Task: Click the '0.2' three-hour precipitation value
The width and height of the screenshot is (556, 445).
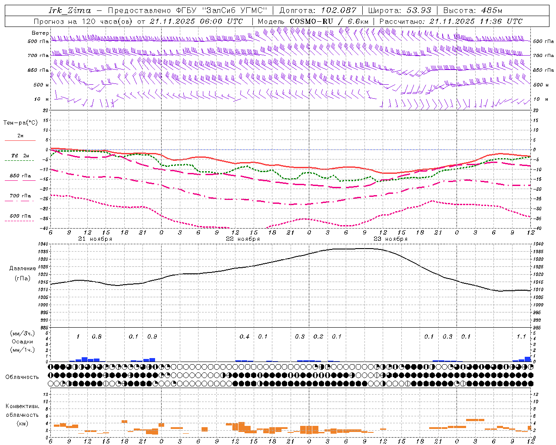Action: 318,337
